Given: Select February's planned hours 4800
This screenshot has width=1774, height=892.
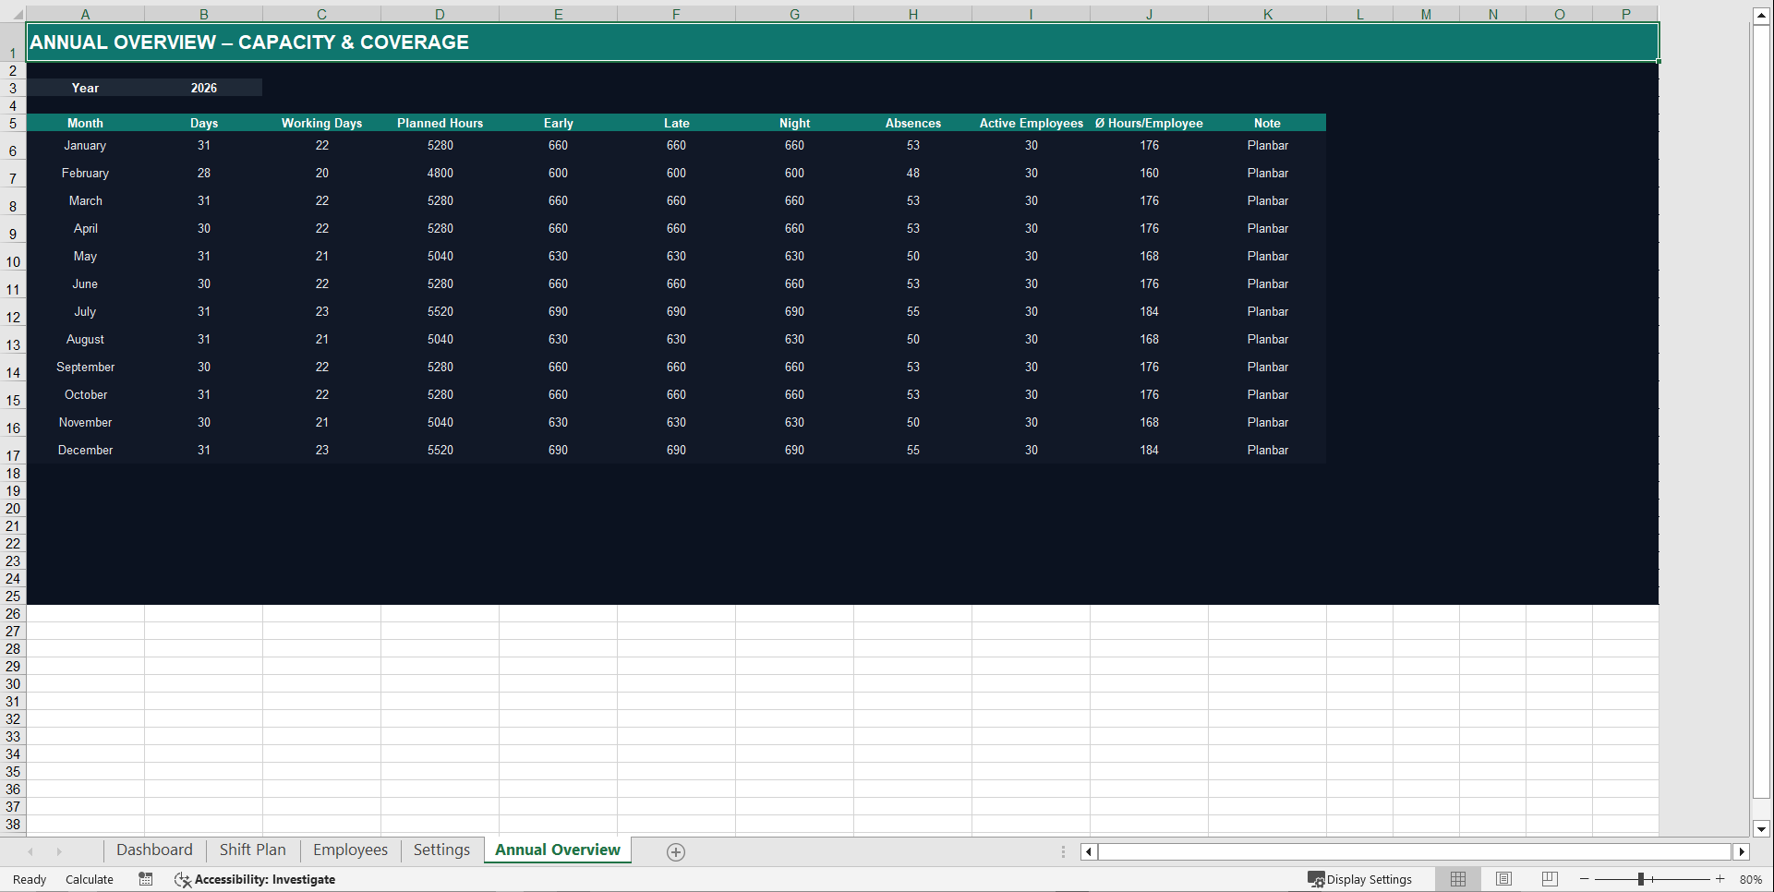Looking at the screenshot, I should (x=440, y=173).
